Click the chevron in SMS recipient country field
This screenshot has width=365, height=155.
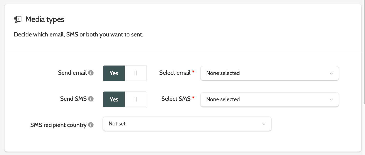pyautogui.click(x=264, y=124)
